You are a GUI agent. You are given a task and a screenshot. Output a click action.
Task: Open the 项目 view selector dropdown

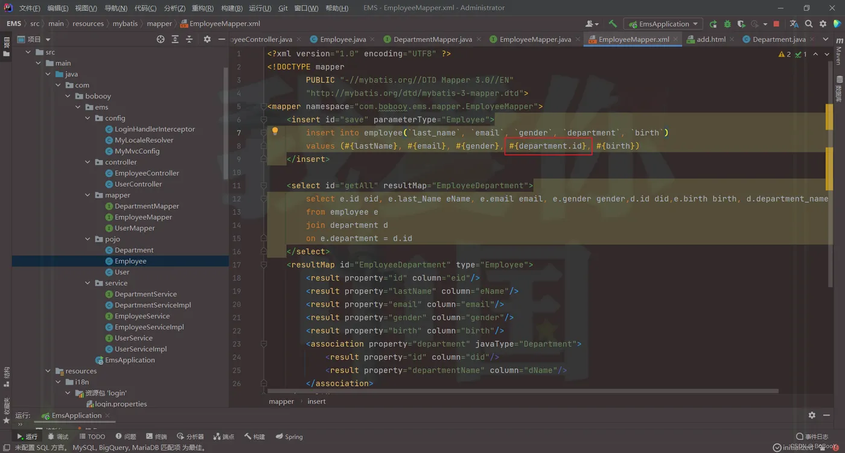pos(34,39)
